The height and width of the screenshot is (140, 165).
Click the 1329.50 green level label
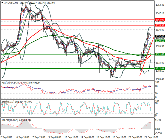(x=160, y=41)
